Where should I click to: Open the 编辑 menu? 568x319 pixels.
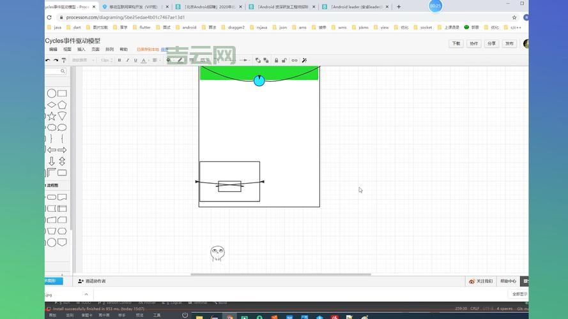click(53, 49)
